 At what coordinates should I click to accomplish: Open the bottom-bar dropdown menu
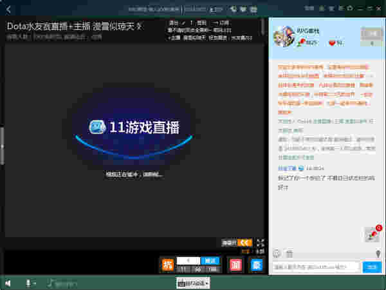coord(193,283)
